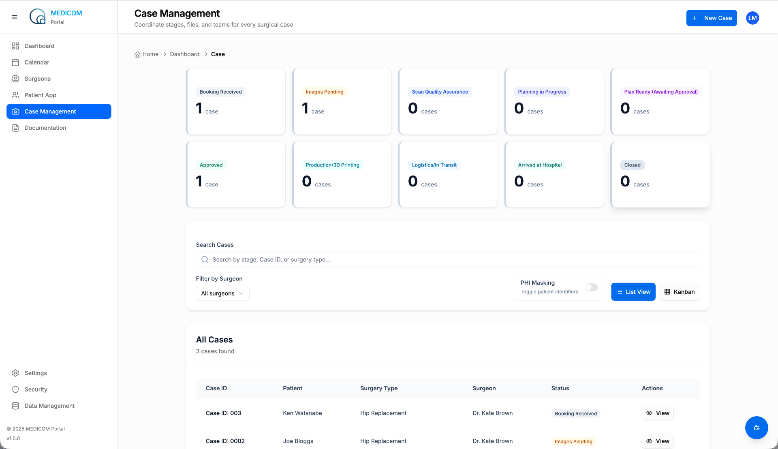Go to Dashboard breadcrumb link
This screenshot has width=778, height=449.
pos(185,54)
